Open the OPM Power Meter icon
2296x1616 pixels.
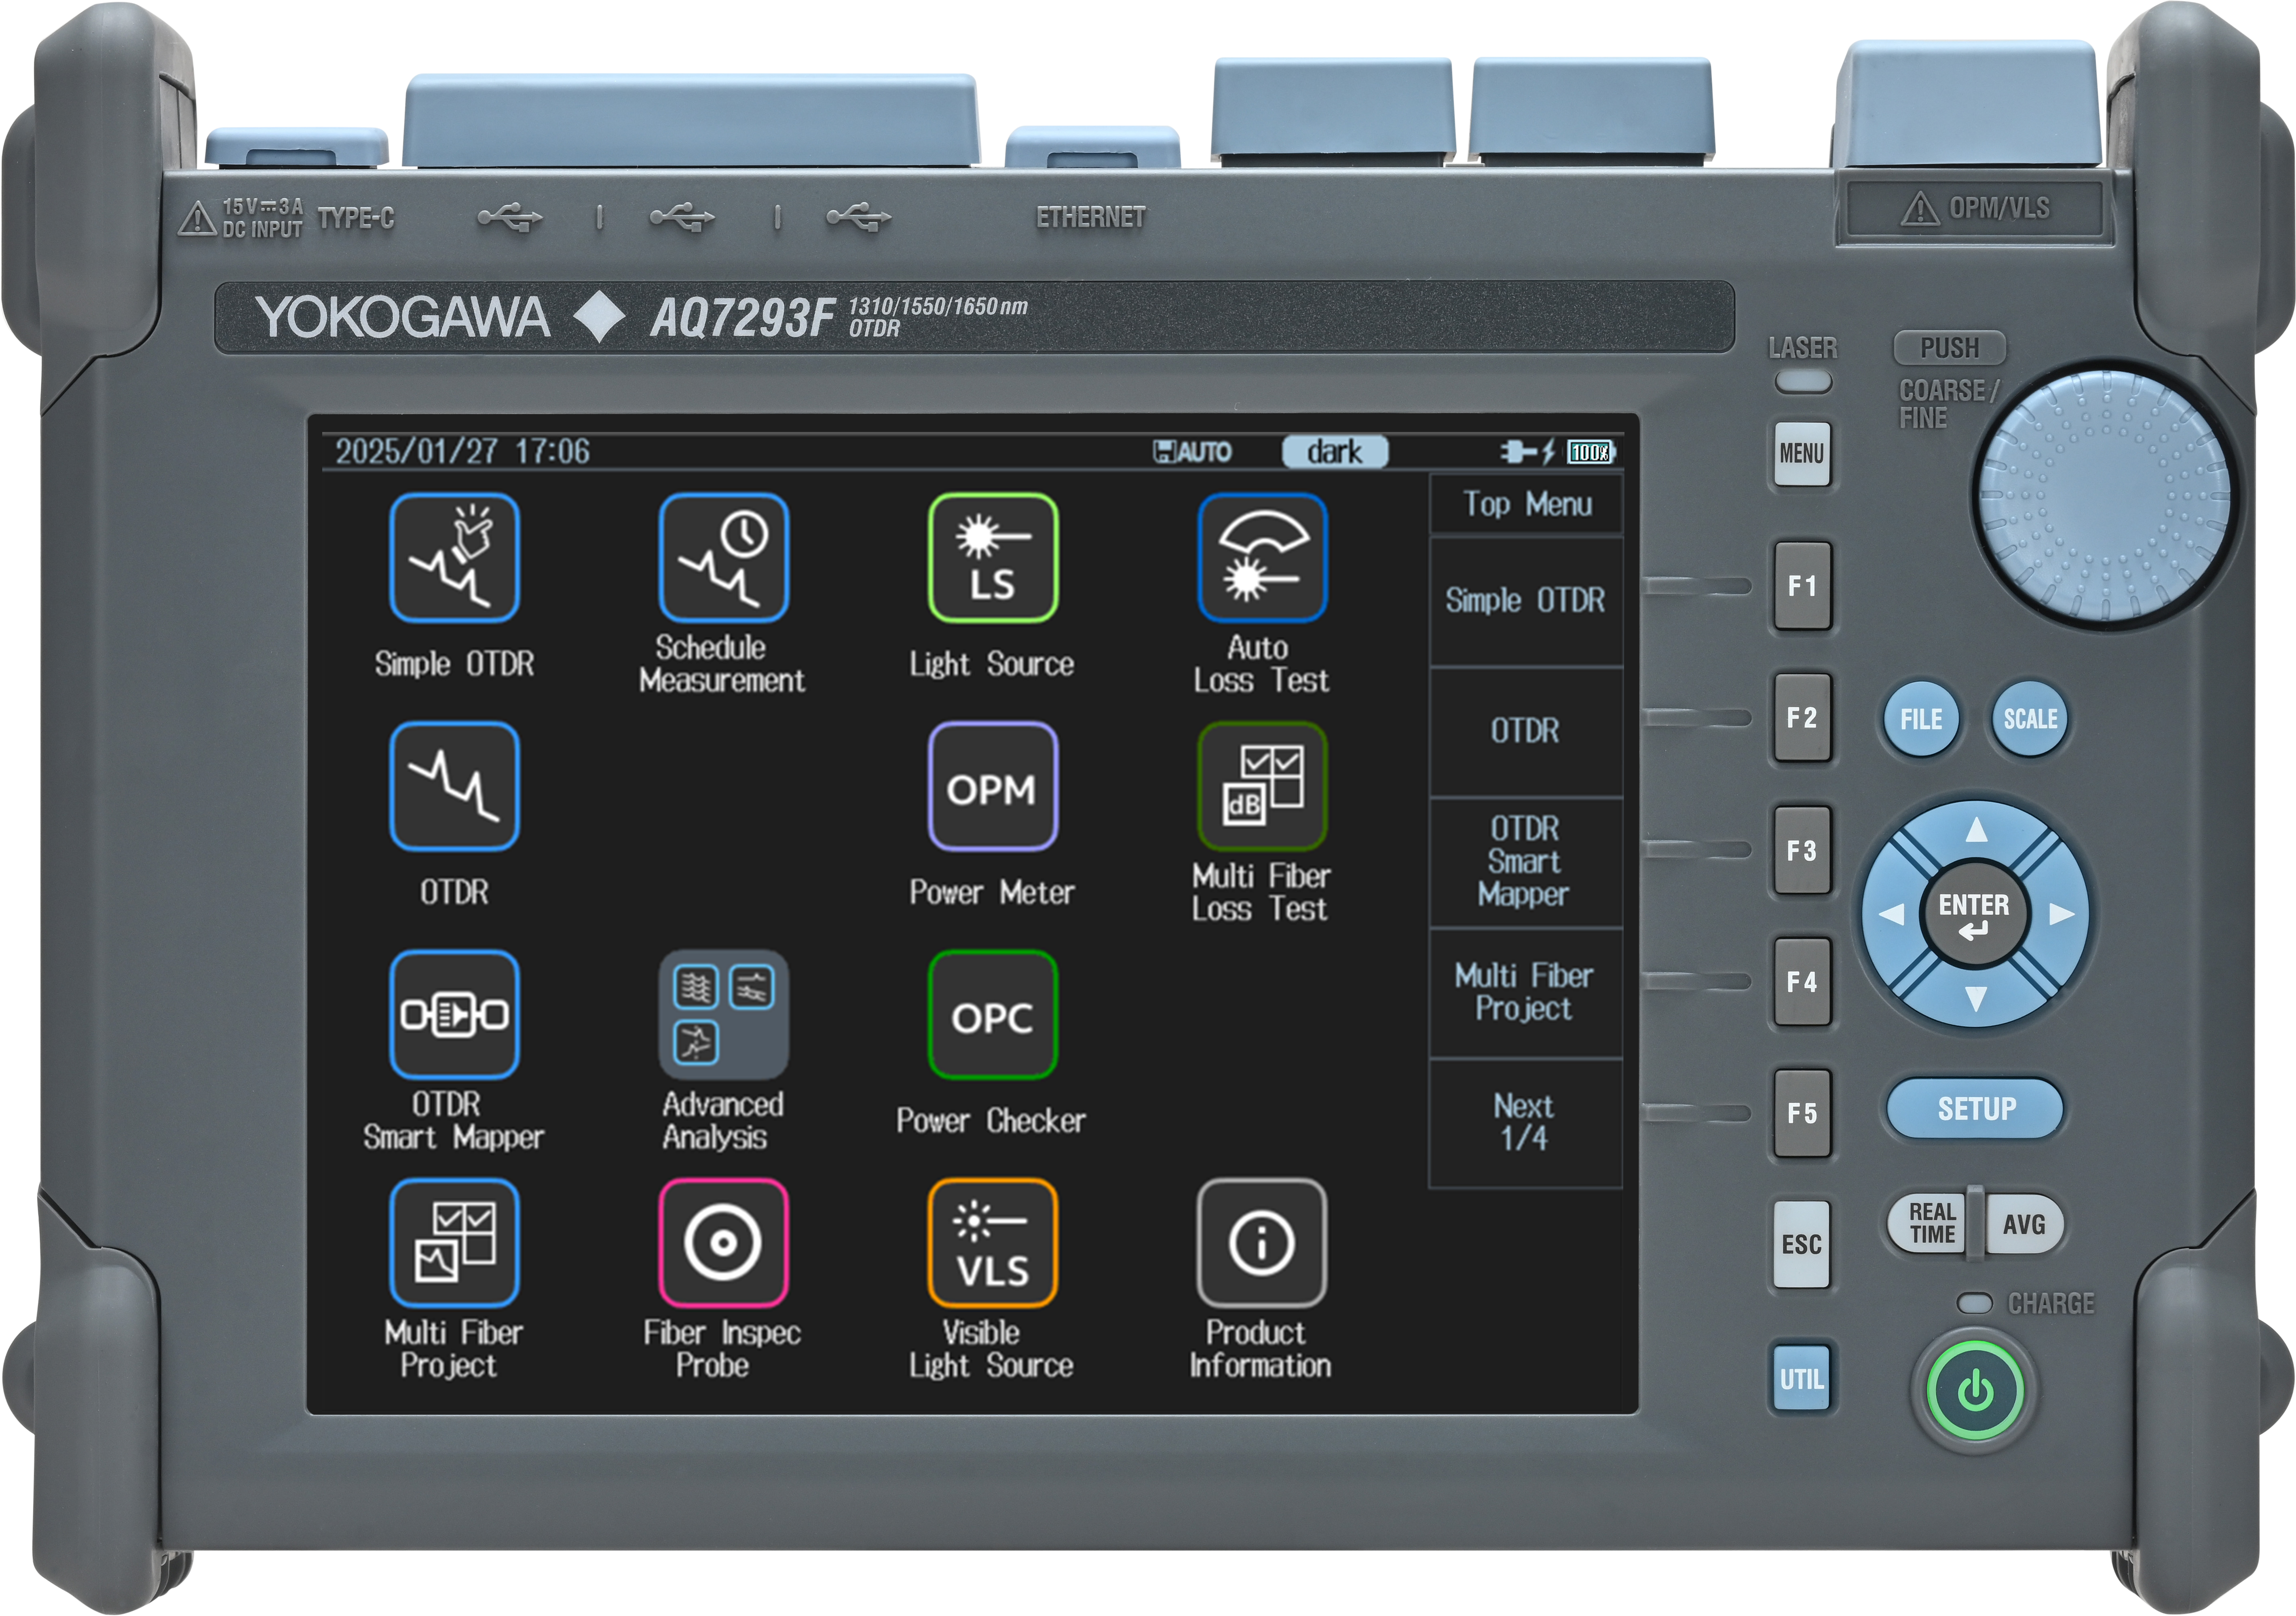992,786
